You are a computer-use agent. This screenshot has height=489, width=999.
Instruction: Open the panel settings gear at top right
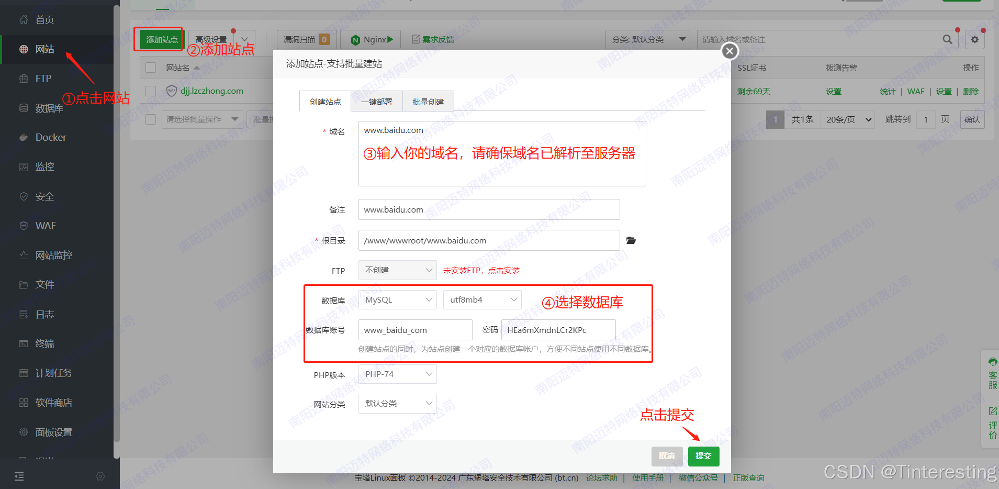click(974, 39)
